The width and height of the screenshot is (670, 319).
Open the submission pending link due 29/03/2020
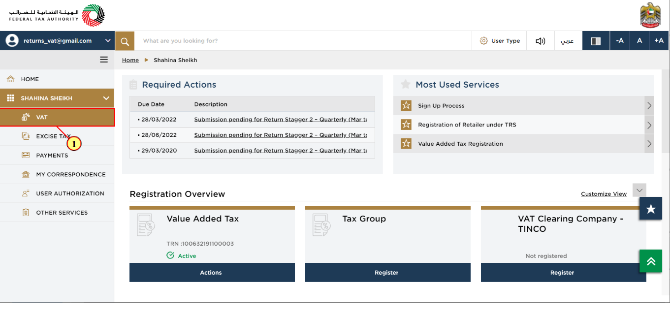[281, 151]
